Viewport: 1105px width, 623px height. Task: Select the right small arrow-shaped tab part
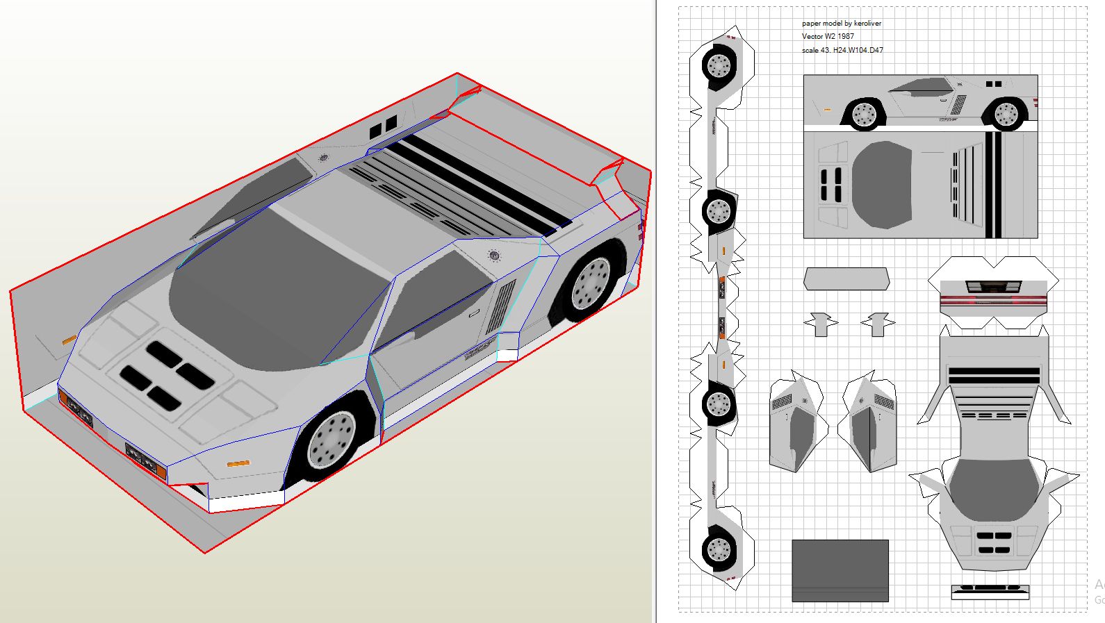coord(878,324)
